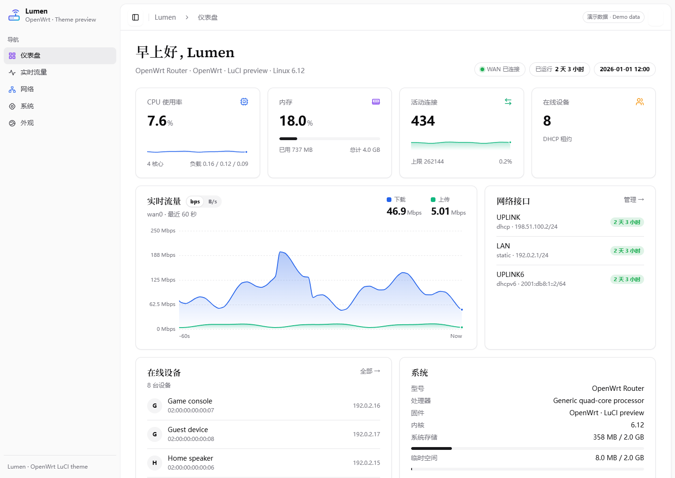
Task: Toggle the sidebar panel icon
Action: (x=135, y=17)
